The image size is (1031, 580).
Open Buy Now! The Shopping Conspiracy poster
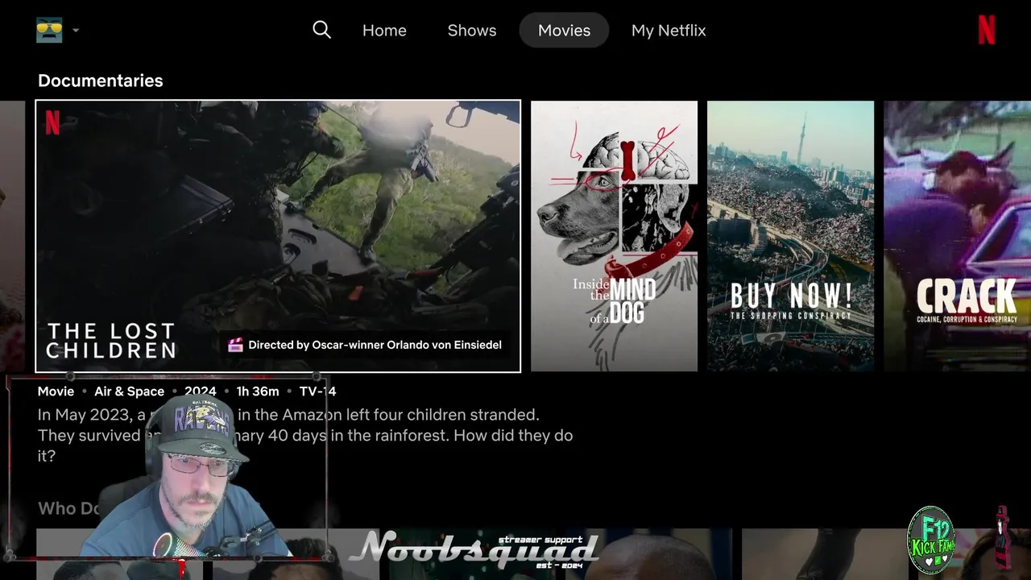790,236
